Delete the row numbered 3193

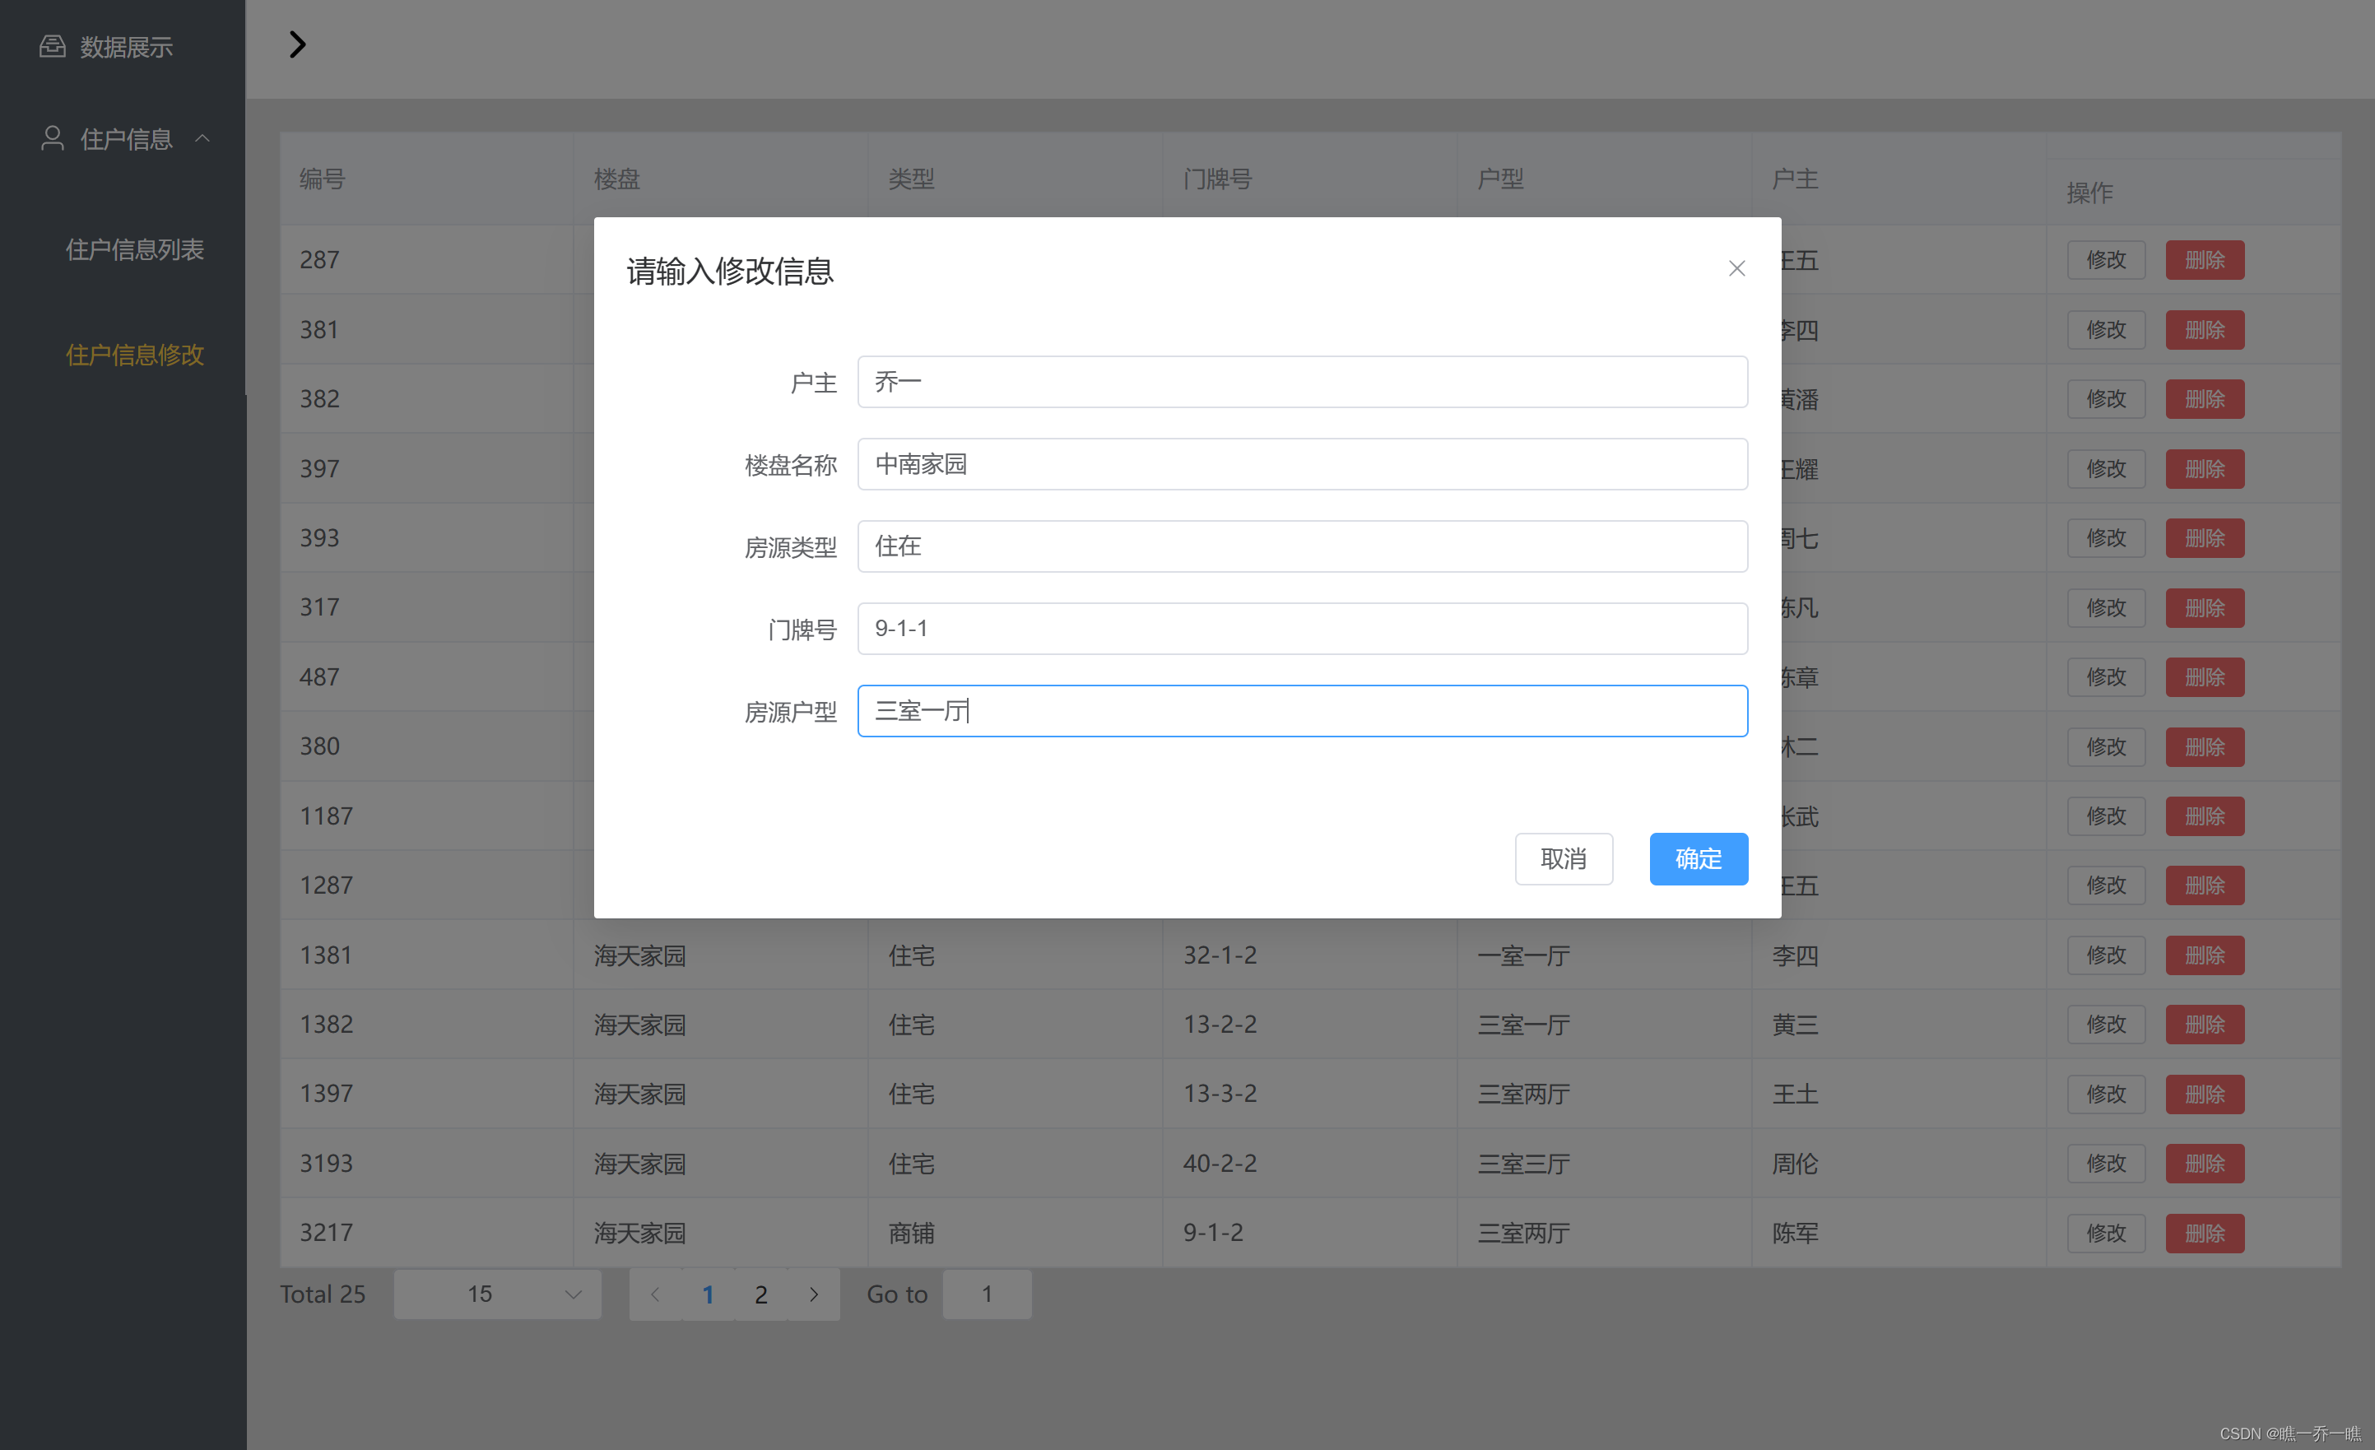[2205, 1164]
